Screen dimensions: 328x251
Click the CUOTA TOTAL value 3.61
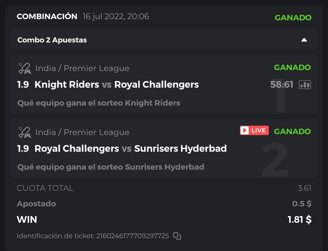point(304,188)
